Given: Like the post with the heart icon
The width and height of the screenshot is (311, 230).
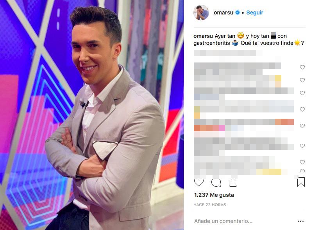Looking at the screenshot, I should [x=199, y=182].
